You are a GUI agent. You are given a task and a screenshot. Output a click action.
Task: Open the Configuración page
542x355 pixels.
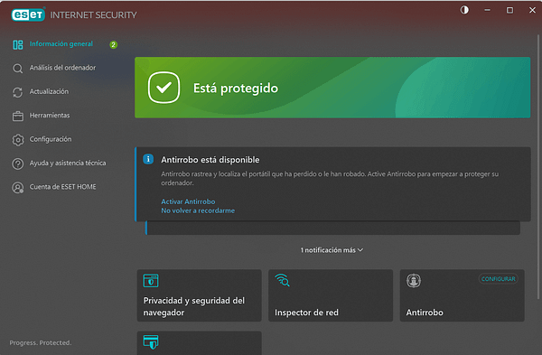pos(51,139)
